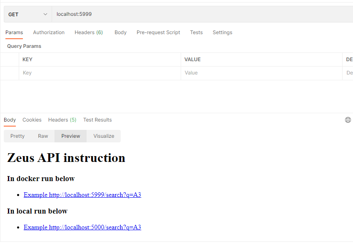Open the Authorization tab
Screen dimensions: 353x246
49,32
